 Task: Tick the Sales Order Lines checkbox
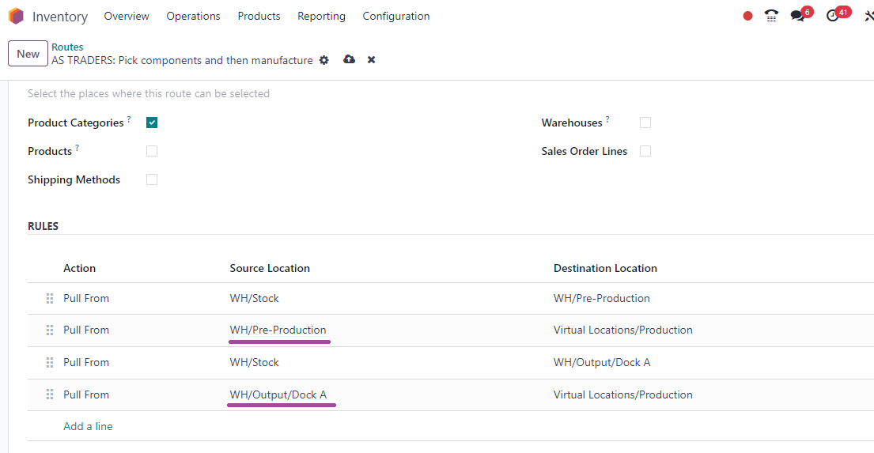[645, 151]
